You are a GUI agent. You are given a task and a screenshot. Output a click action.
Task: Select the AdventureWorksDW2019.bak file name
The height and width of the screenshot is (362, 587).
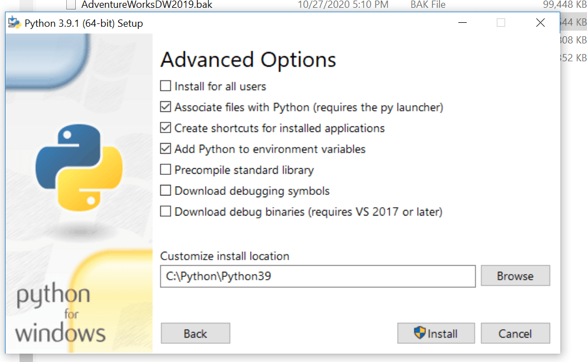pos(147,5)
